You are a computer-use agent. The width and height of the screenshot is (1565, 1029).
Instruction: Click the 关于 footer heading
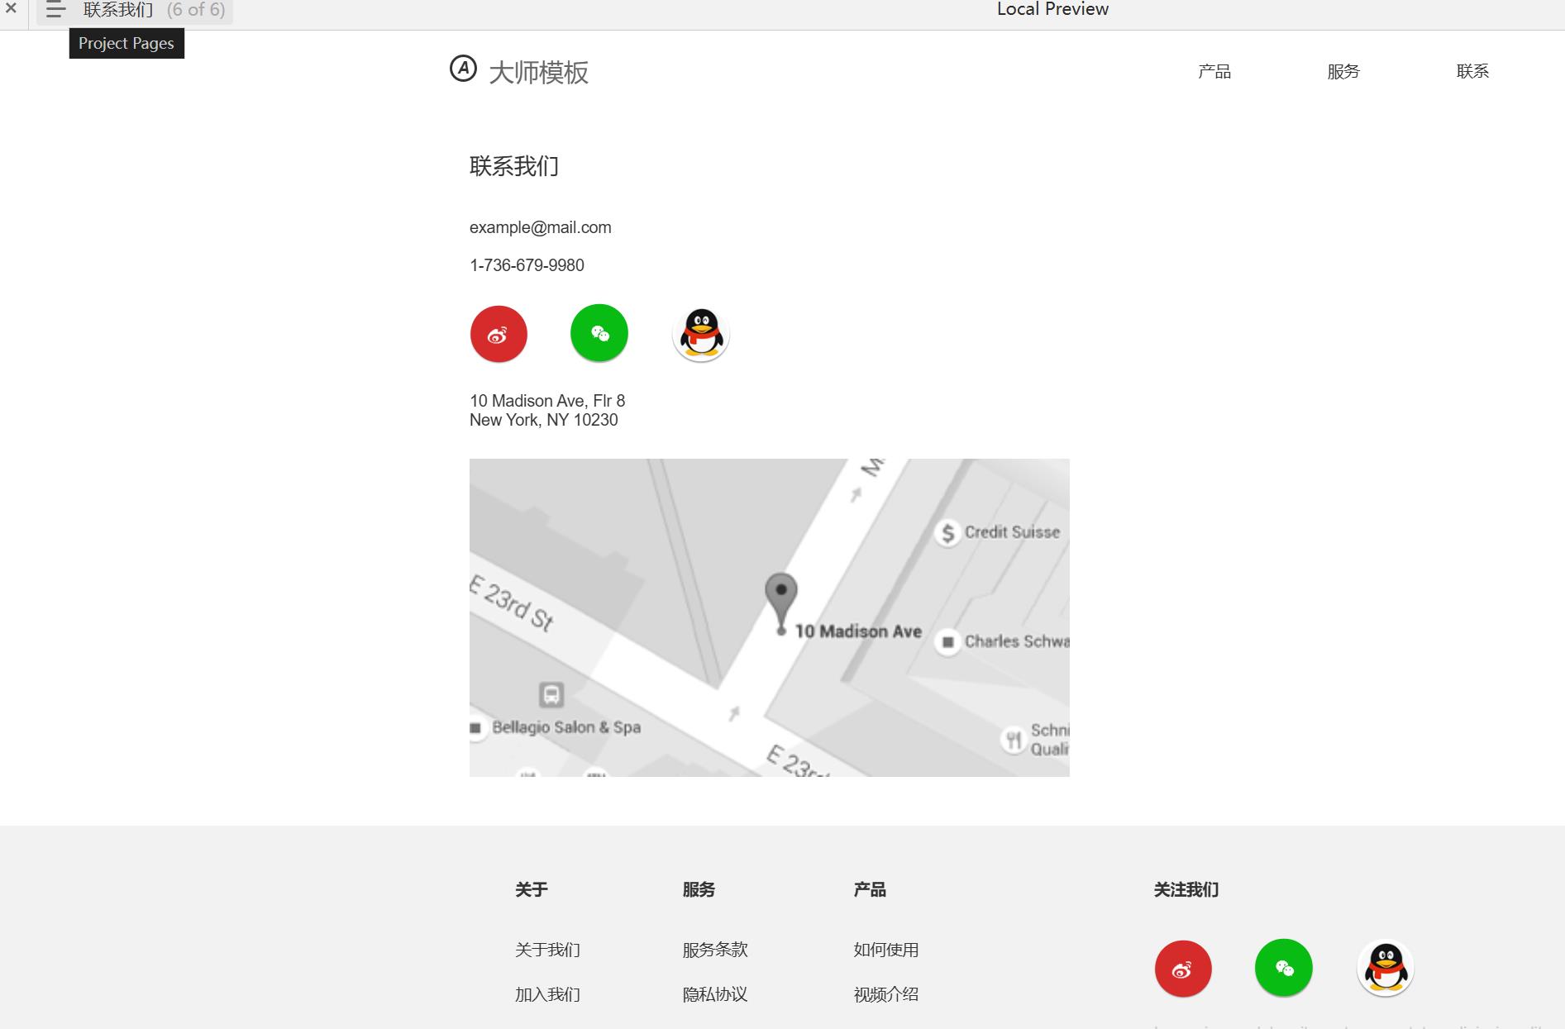click(x=532, y=889)
